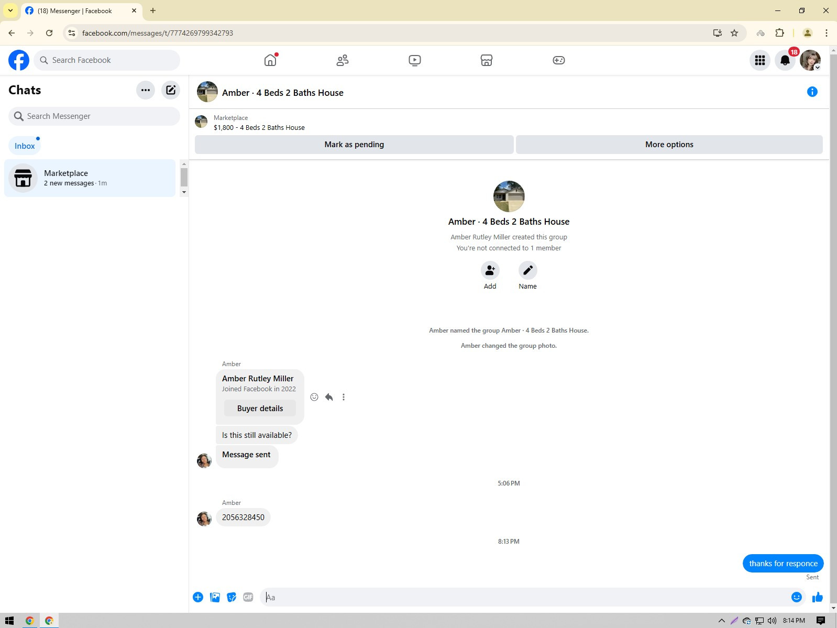Open Chrome three-dot menu

point(827,33)
